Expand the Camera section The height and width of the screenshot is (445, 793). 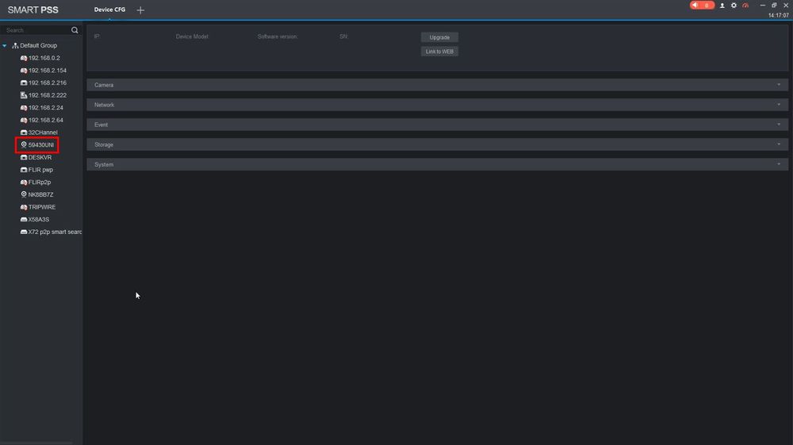click(x=438, y=85)
